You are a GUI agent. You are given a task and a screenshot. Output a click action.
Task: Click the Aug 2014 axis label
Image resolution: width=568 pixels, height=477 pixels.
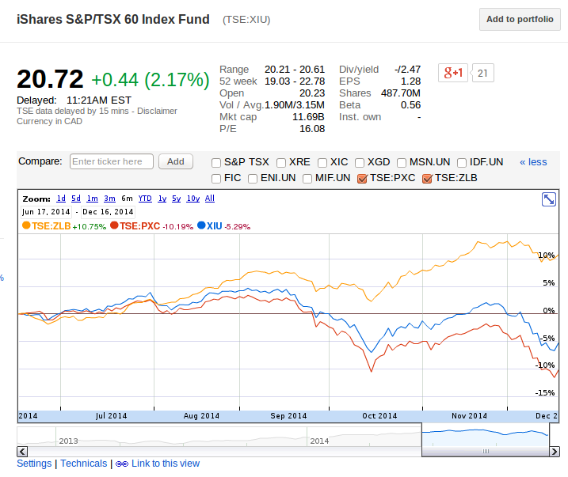pyautogui.click(x=201, y=416)
